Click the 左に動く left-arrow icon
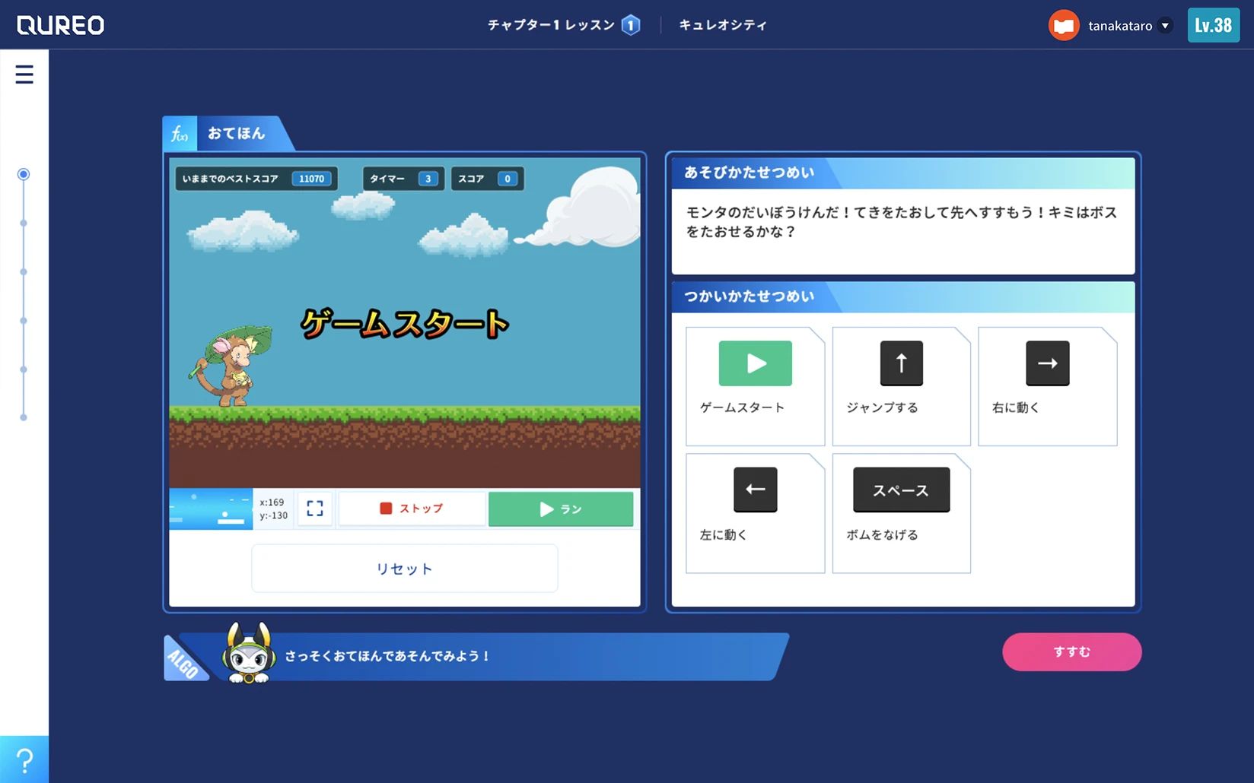 [x=754, y=490]
